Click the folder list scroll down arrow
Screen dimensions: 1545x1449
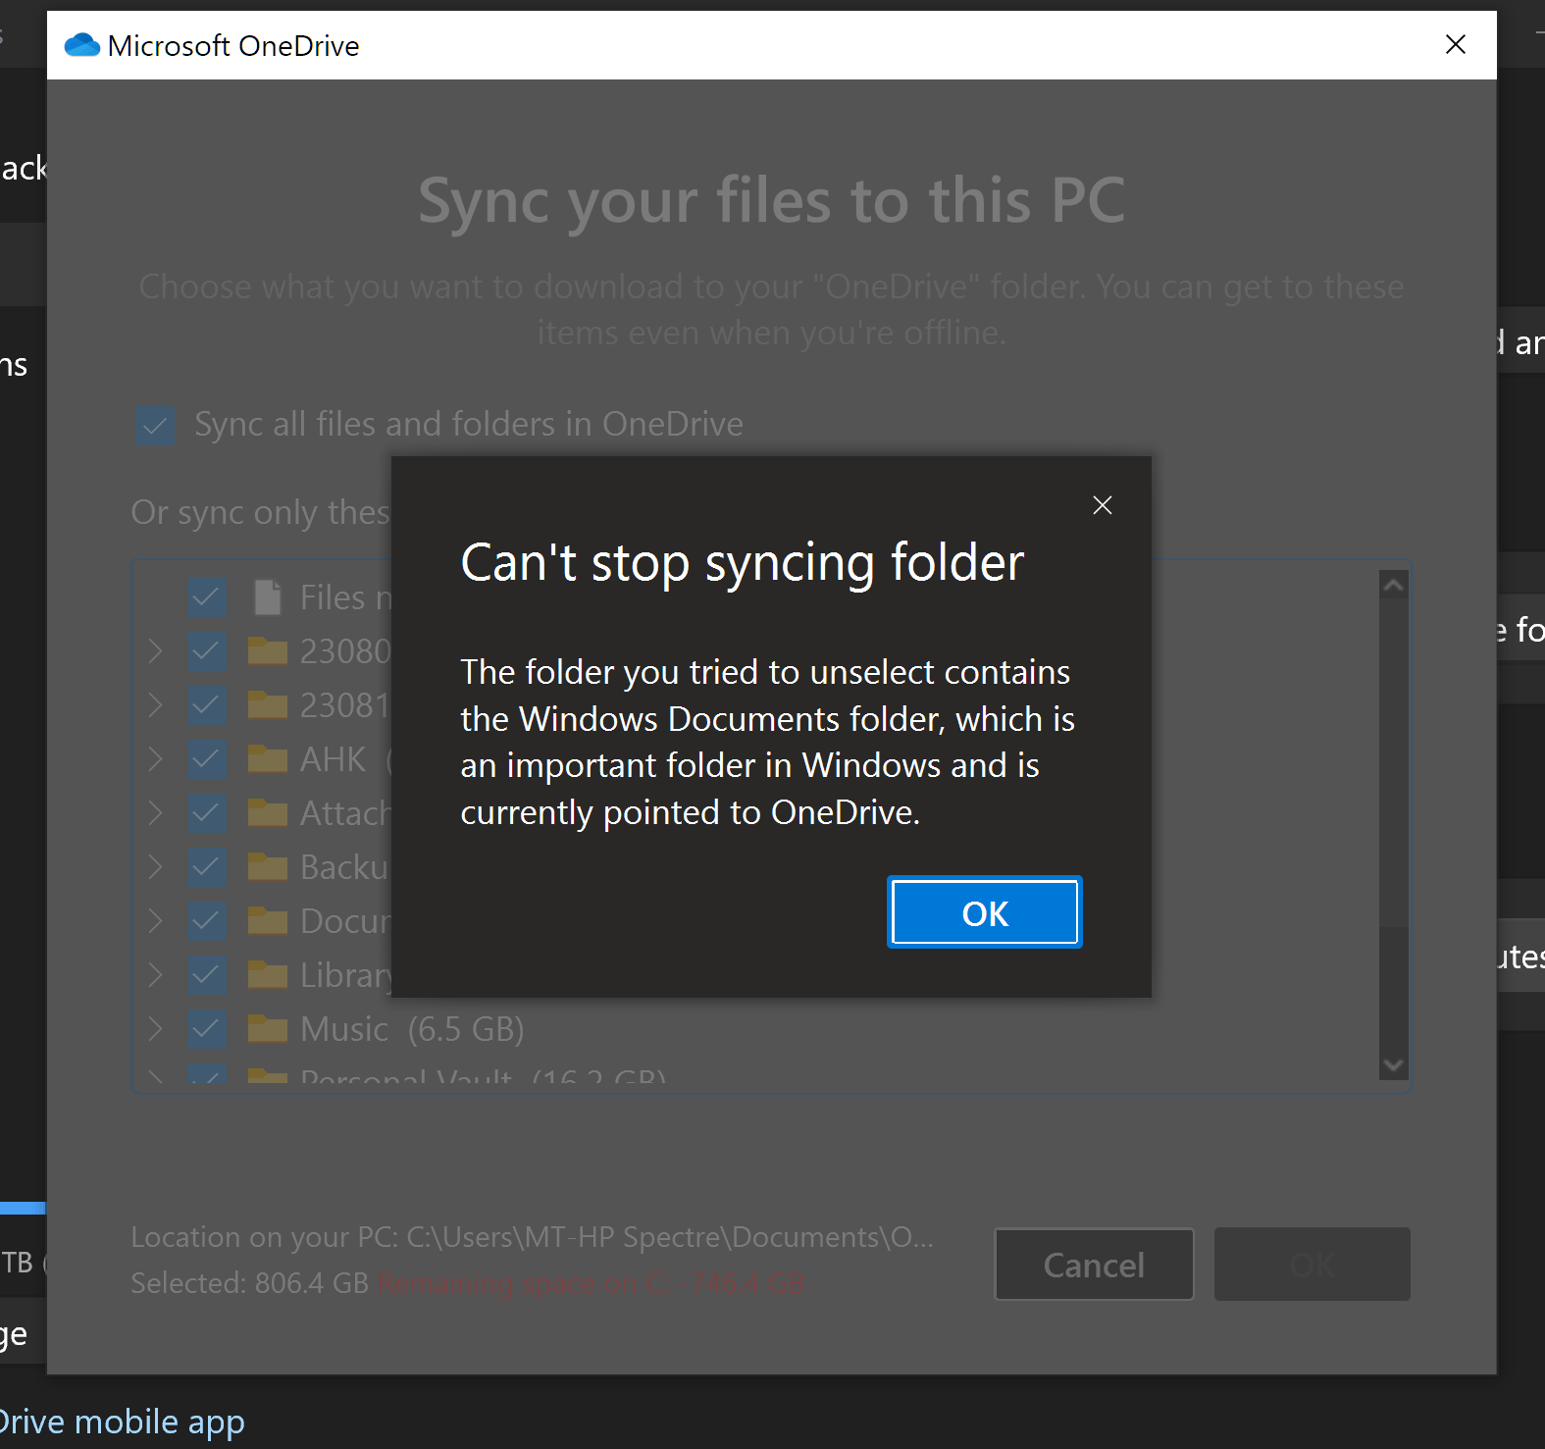point(1393,1064)
